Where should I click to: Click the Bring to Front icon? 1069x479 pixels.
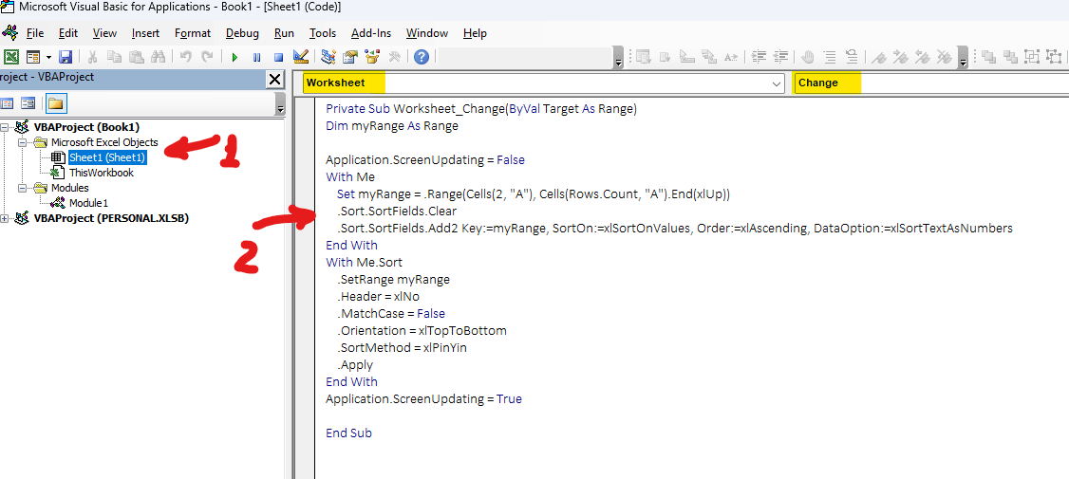point(988,57)
